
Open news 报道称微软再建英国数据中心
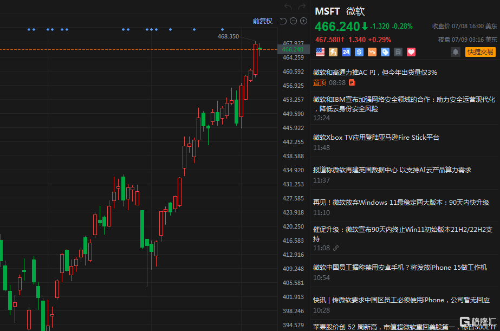[392, 170]
